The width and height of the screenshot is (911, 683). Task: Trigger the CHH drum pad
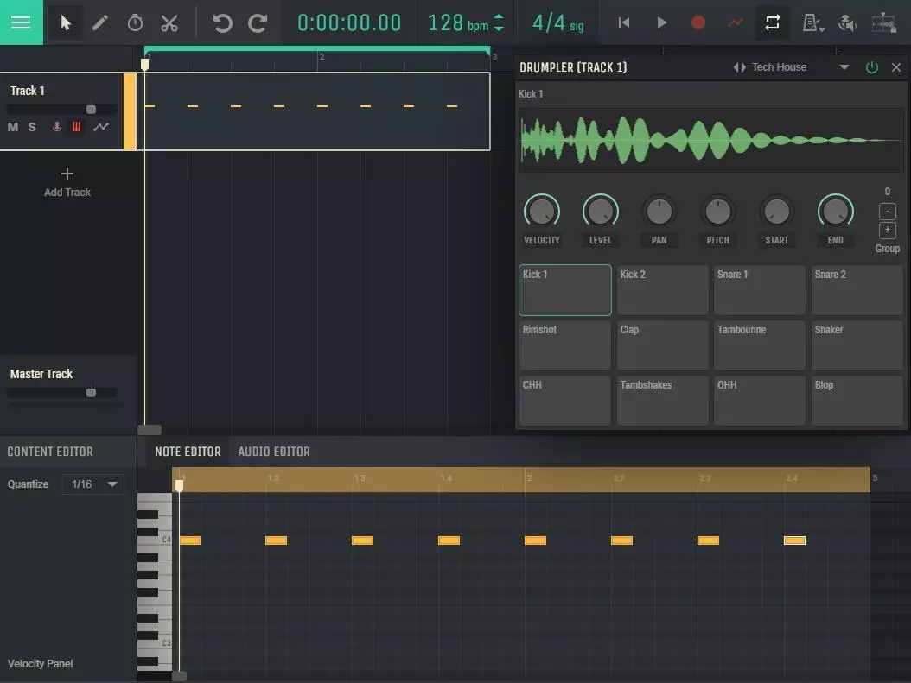point(564,401)
